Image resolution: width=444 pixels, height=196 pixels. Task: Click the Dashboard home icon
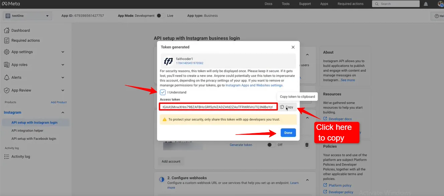[x=6, y=30]
